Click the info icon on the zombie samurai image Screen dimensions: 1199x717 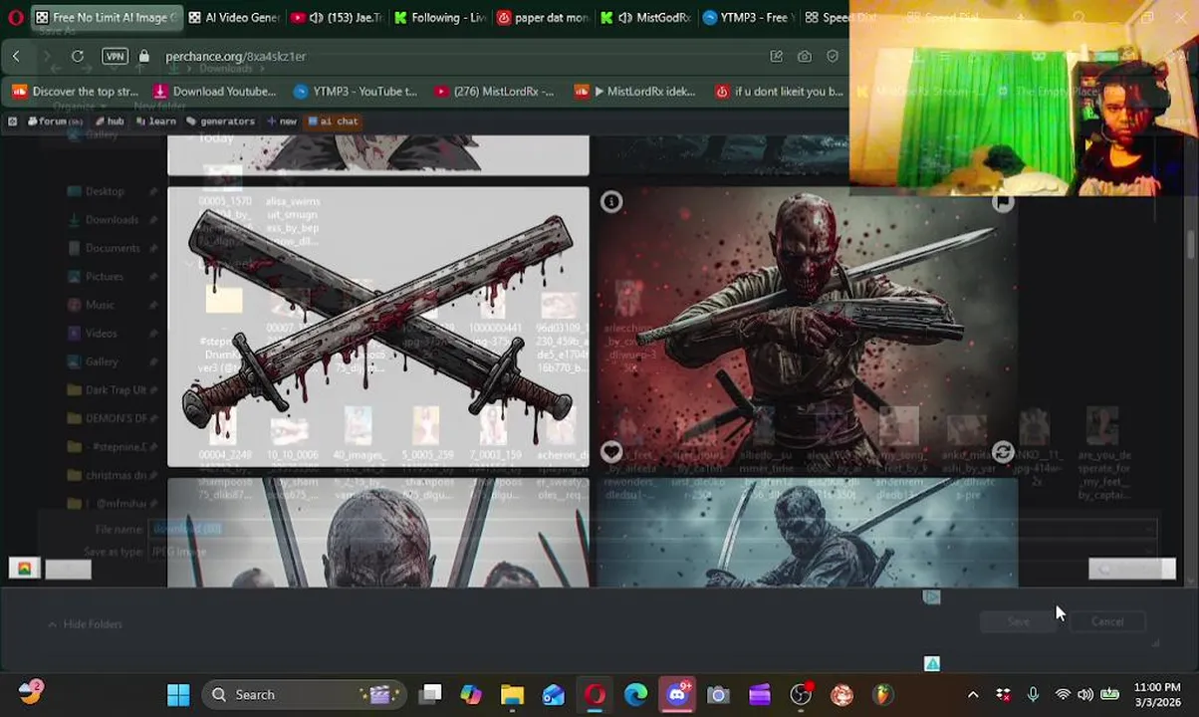(x=611, y=202)
